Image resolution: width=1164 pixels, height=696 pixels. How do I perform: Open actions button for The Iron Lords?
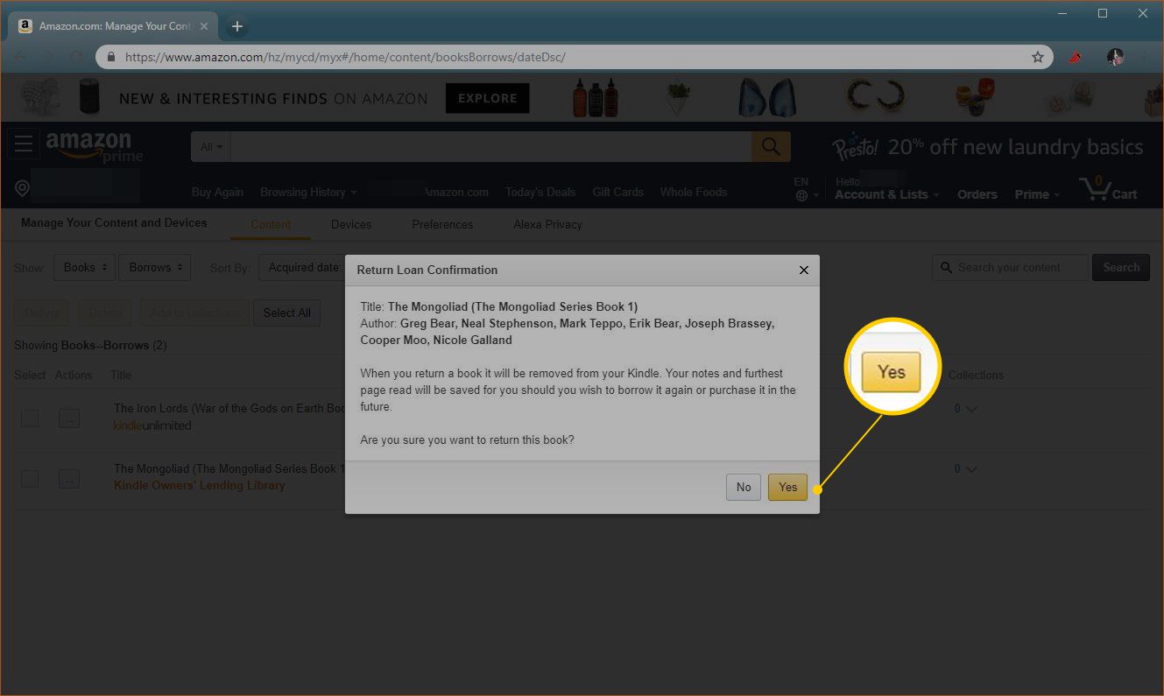[x=69, y=418]
